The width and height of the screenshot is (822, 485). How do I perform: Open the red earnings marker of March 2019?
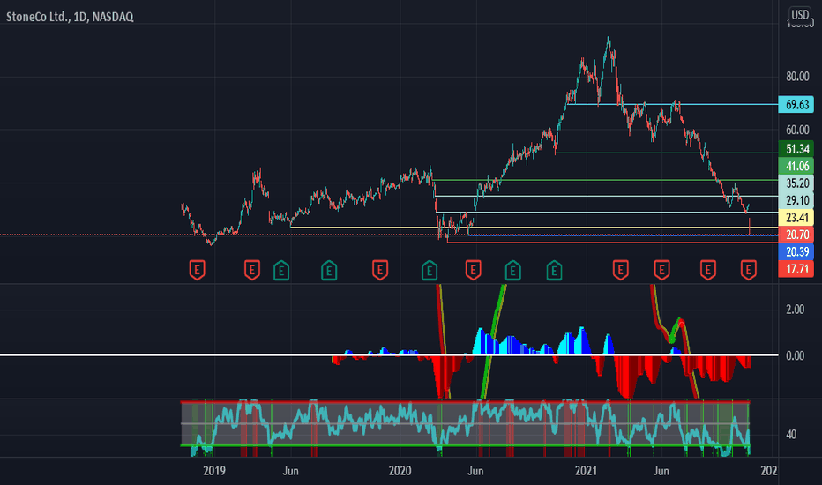pyautogui.click(x=252, y=270)
